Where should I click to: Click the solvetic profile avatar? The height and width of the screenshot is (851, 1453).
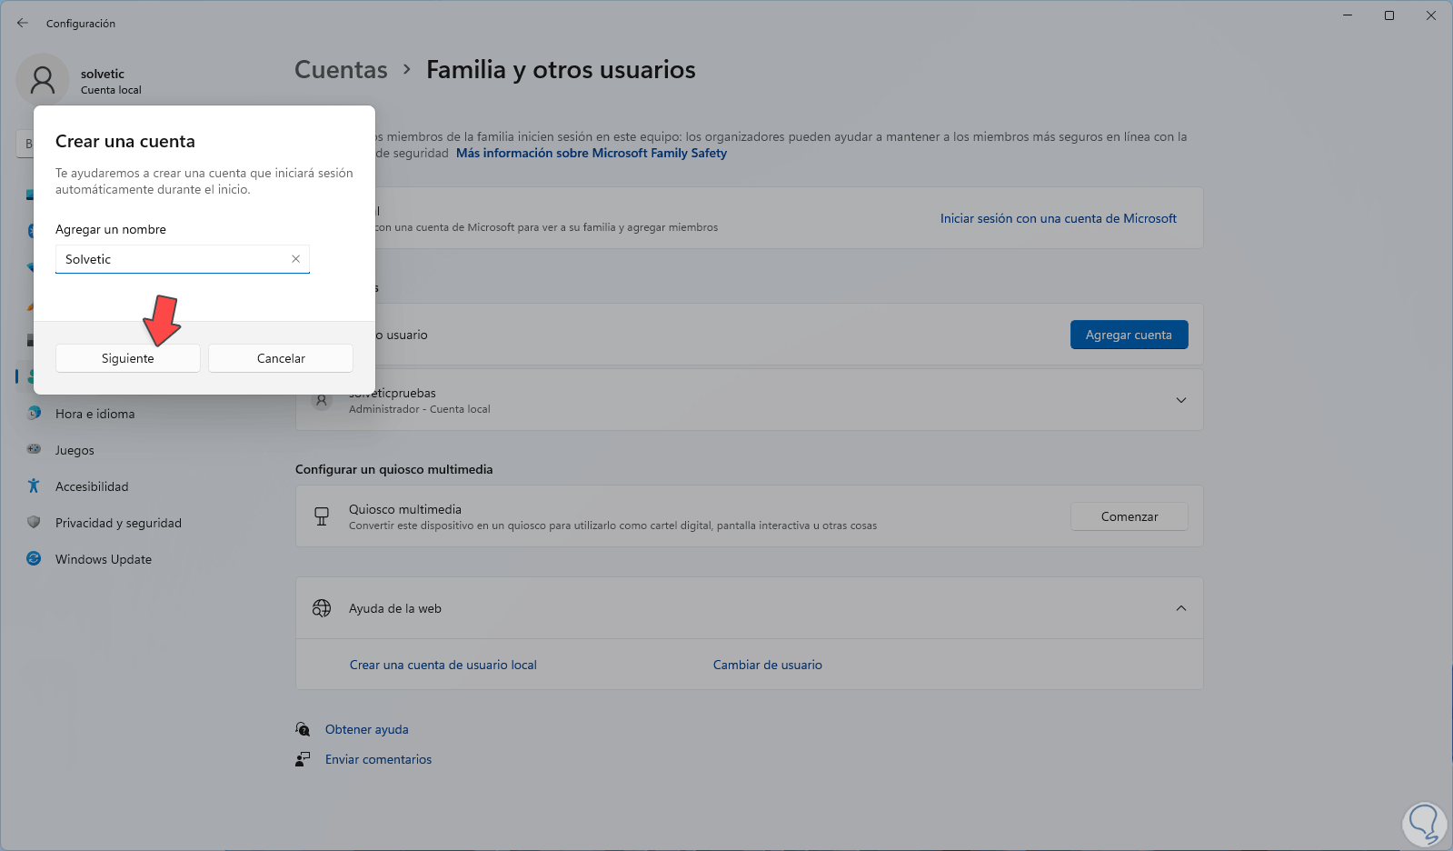43,80
